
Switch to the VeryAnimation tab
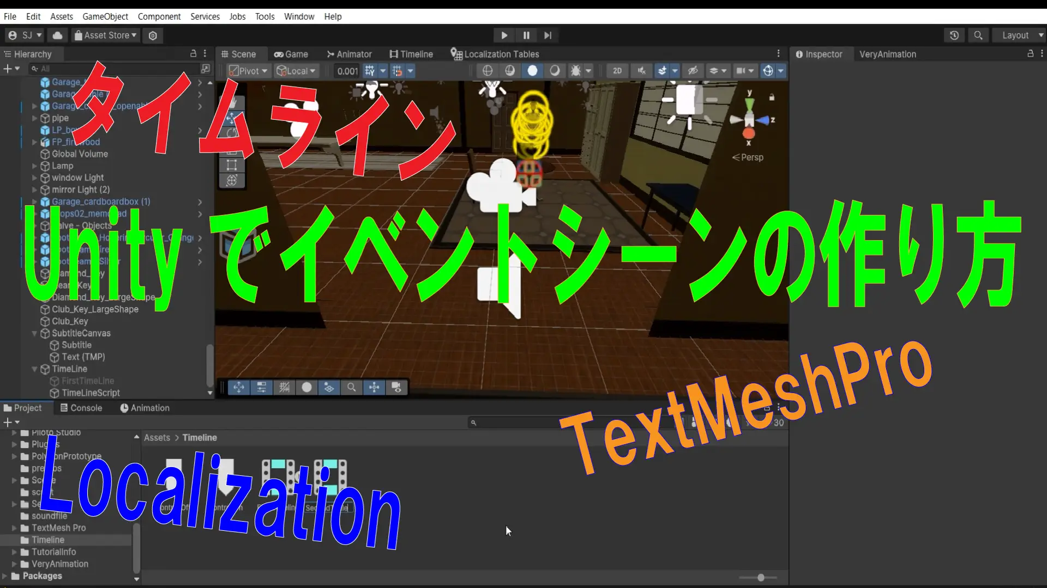click(887, 54)
